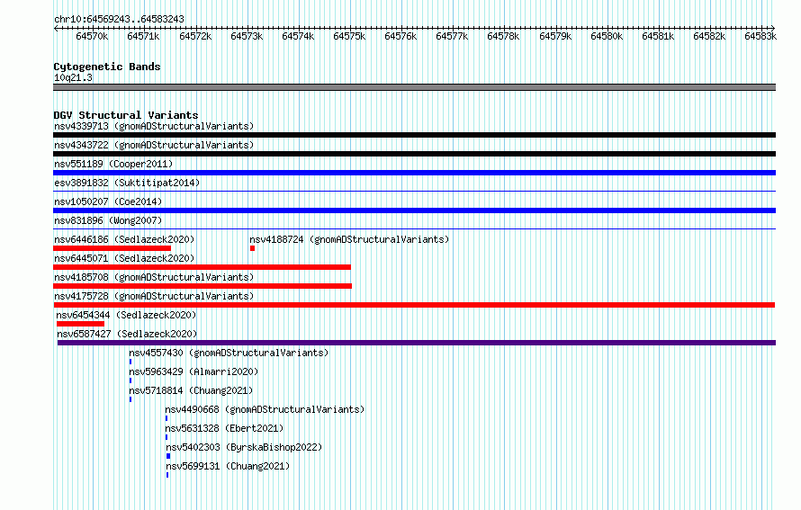Open nsv4185708 gnomAD variant label
Screen dimensions: 801x510
click(x=154, y=277)
